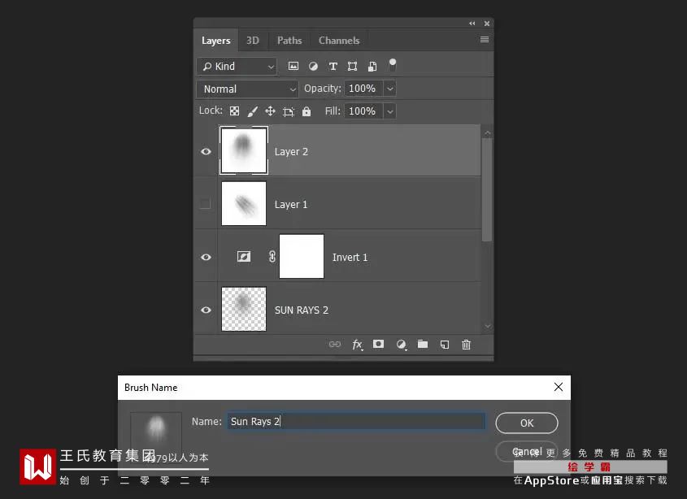Hide Invert 1 layer eye
687x499 pixels.
[x=206, y=257]
